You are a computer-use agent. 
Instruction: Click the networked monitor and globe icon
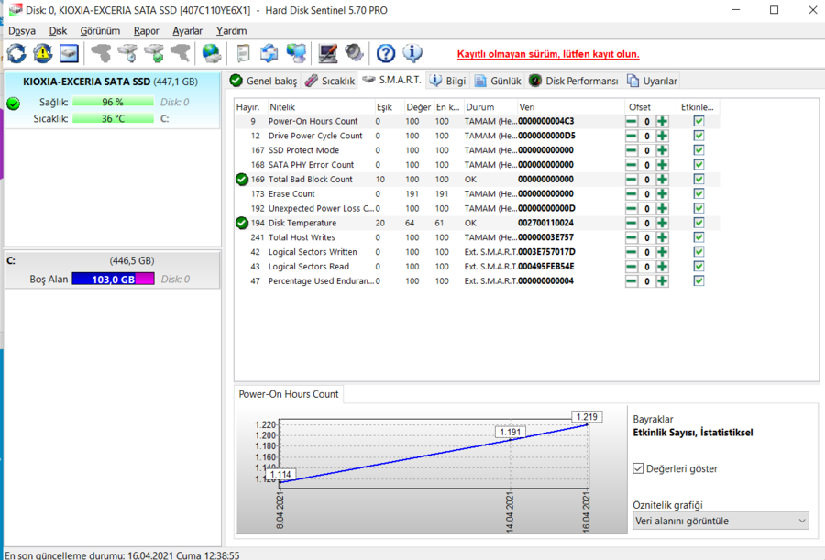coord(296,53)
